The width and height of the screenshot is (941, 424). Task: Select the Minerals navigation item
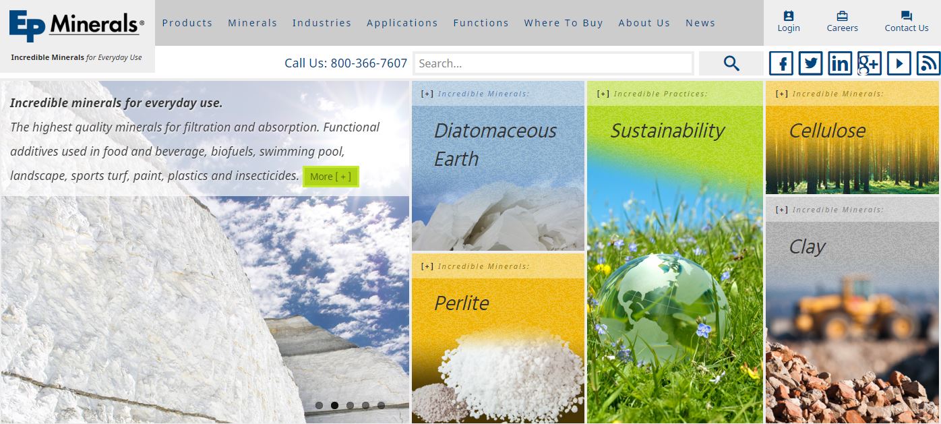[x=252, y=22]
